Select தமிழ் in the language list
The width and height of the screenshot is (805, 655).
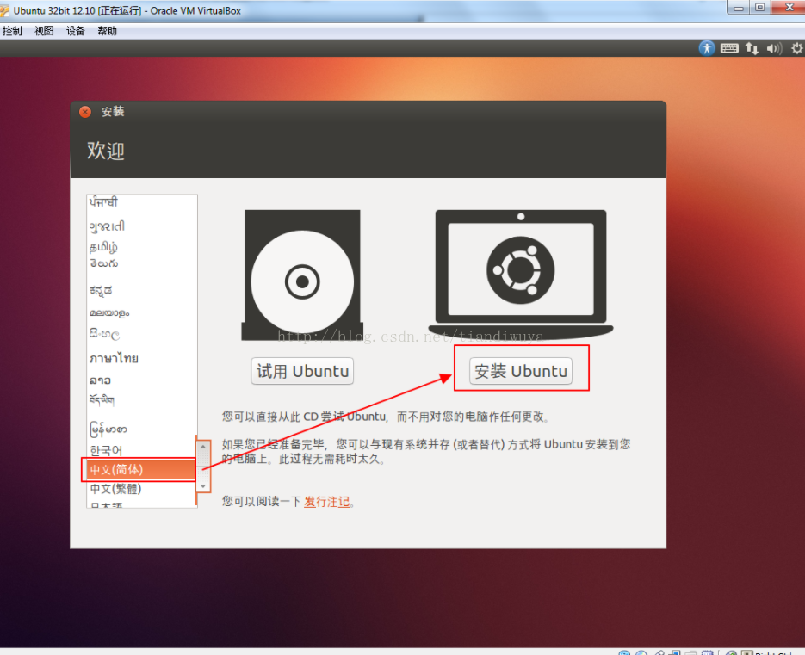(x=141, y=247)
